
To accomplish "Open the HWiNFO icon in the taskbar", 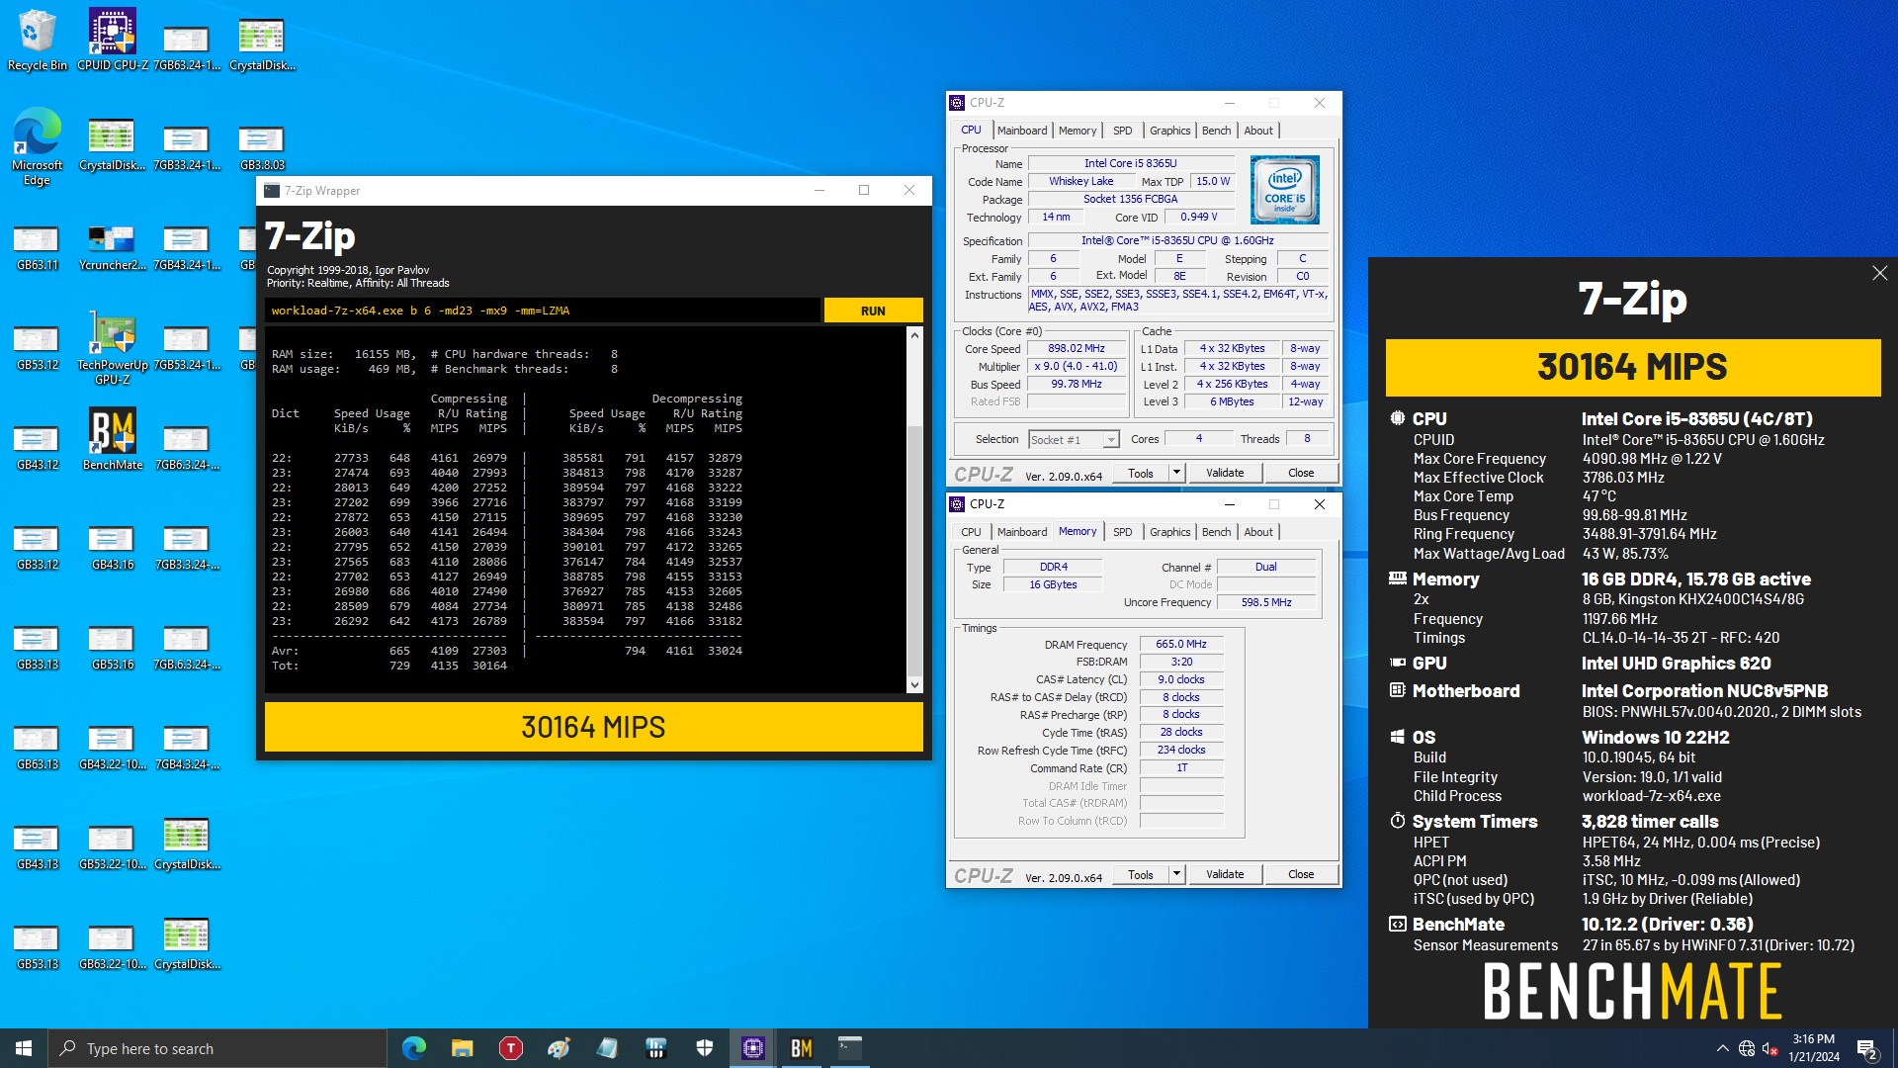I will (655, 1048).
